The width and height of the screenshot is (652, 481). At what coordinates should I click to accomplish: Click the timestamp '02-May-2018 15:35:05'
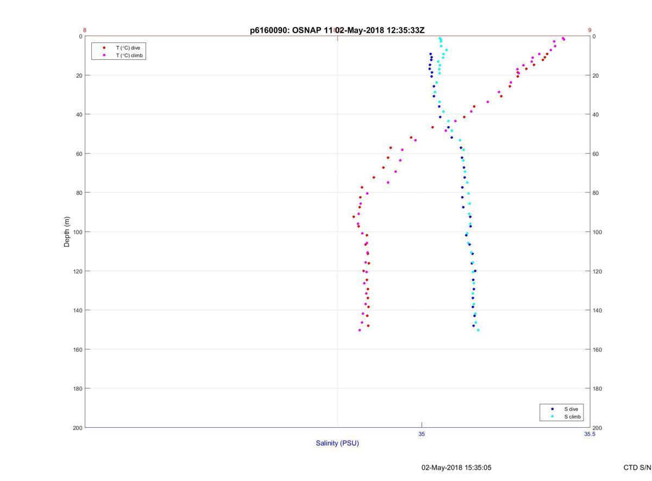point(456,467)
